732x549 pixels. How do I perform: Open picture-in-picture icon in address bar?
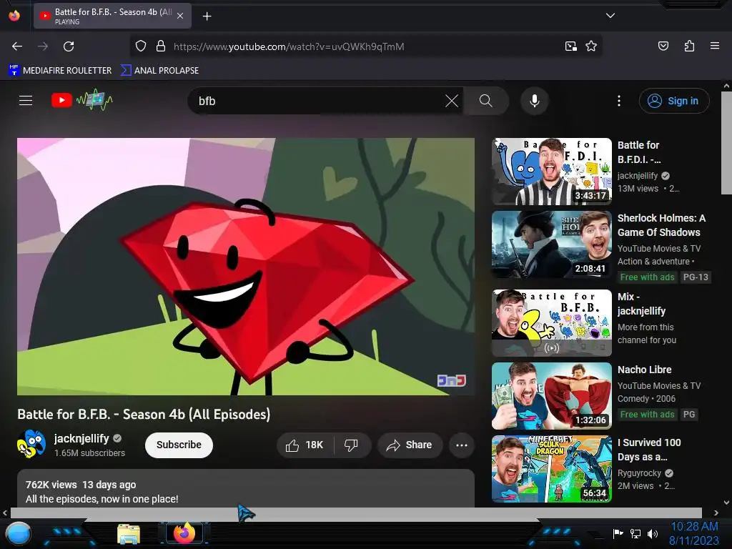570,46
